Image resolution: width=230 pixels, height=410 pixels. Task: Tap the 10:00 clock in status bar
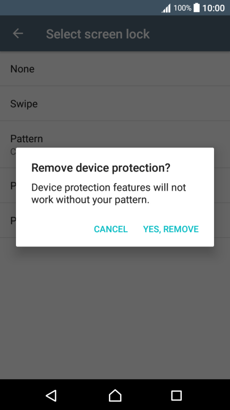tap(214, 8)
